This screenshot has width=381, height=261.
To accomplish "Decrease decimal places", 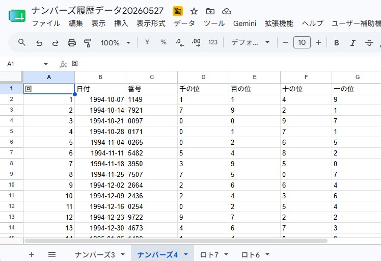I will [x=180, y=43].
